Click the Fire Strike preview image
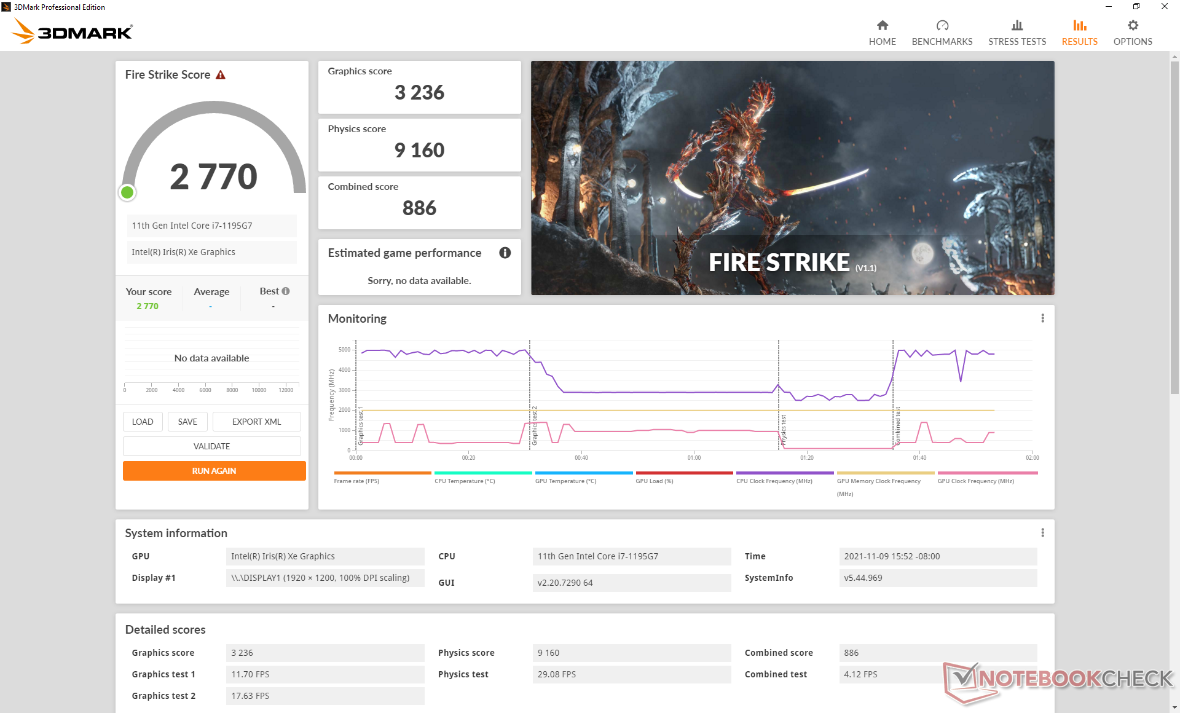The image size is (1180, 713). 792,178
